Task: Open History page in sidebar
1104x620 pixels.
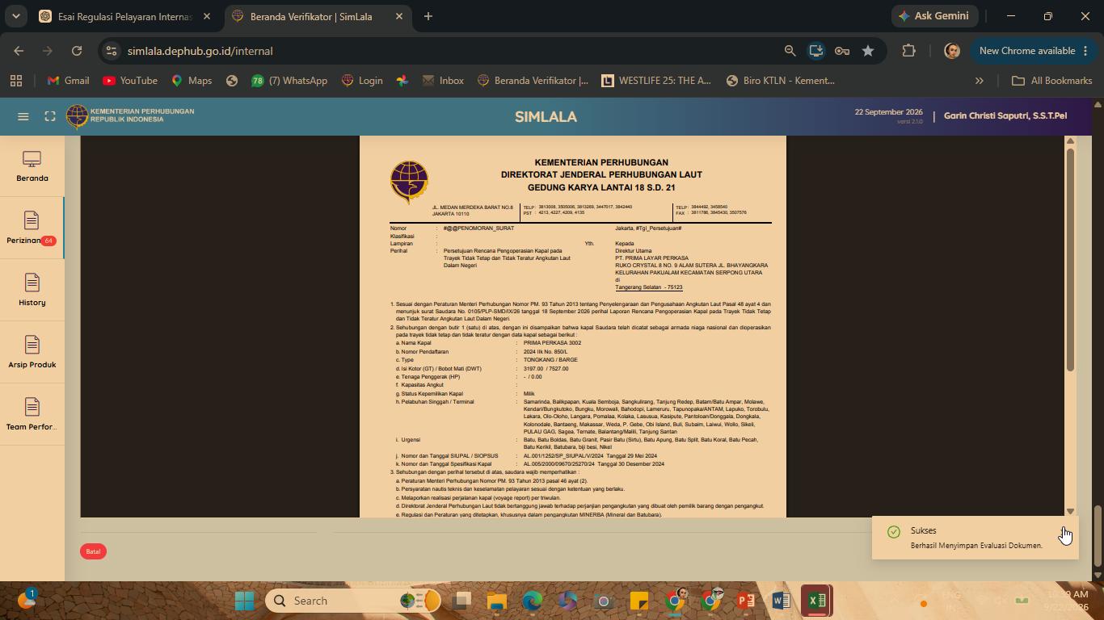Action: 32,291
